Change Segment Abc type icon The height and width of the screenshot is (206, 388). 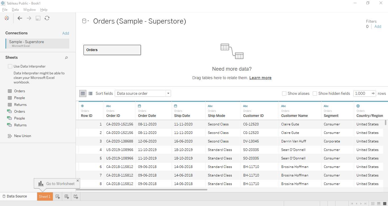326,106
